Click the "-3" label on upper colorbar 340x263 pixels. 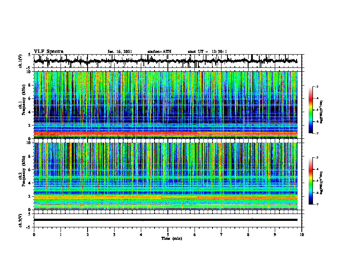pos(316,86)
